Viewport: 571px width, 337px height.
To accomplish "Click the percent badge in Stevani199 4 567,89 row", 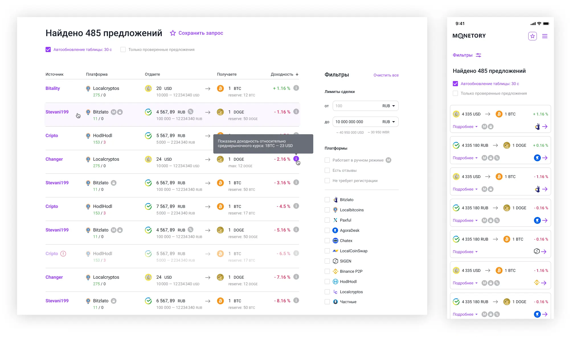I will [x=191, y=111].
